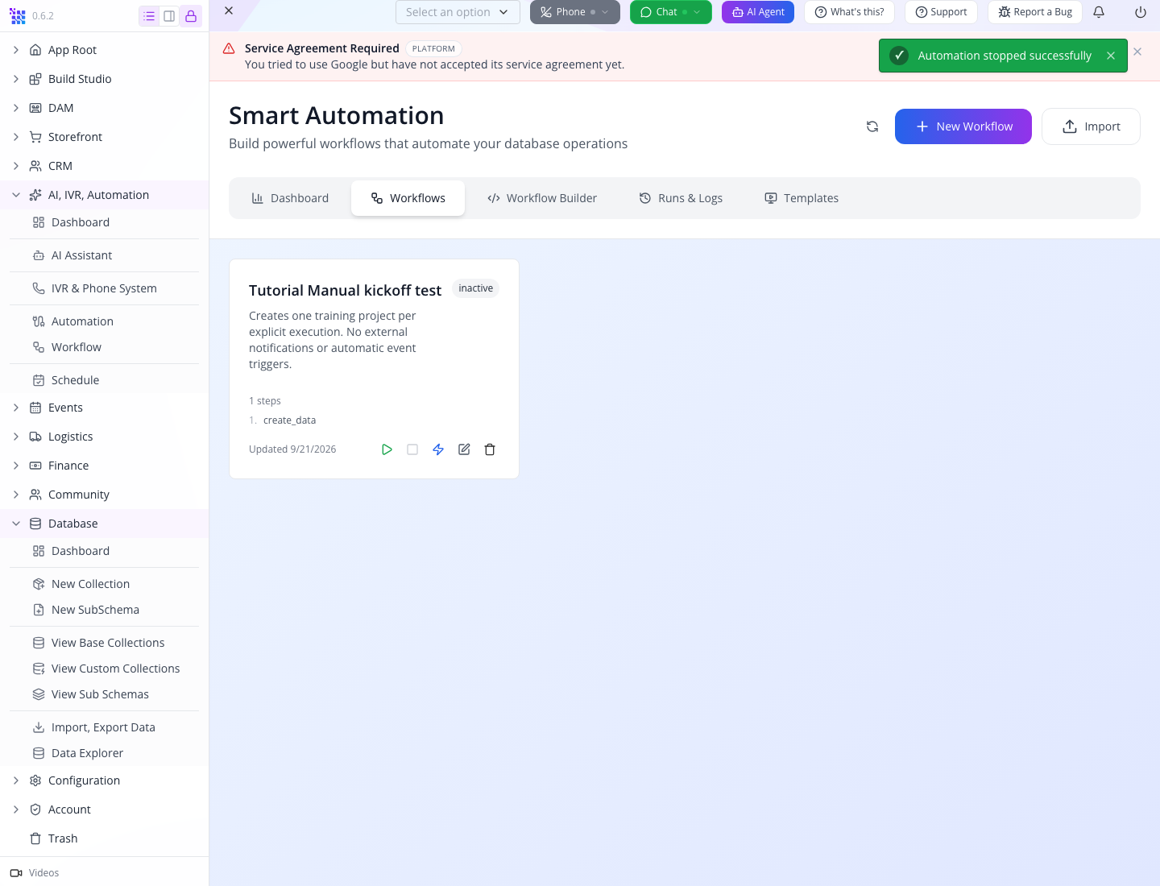
Task: Collapse the Database section
Action: (x=16, y=524)
